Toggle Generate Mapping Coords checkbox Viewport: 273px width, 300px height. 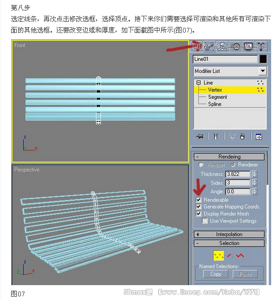point(199,207)
